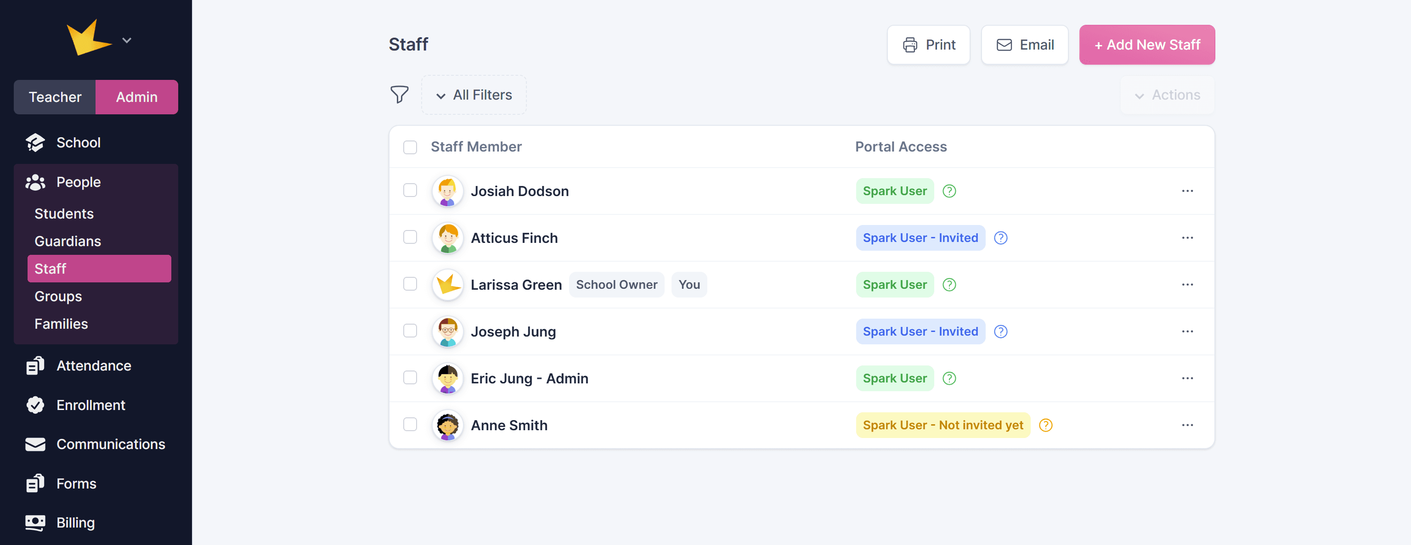This screenshot has height=545, width=1411.
Task: Click help icon beside Anne Smith's portal status
Action: tap(1046, 425)
